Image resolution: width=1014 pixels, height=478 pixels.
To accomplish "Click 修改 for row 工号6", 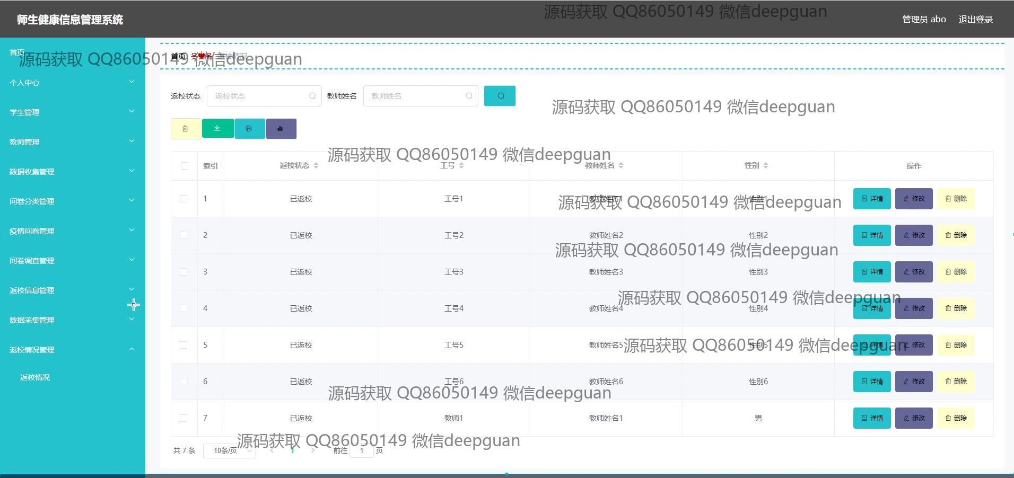I will point(914,382).
